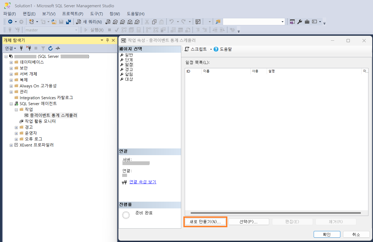Click the Save All icon
Viewport: 373px width, 242px height.
69,22
